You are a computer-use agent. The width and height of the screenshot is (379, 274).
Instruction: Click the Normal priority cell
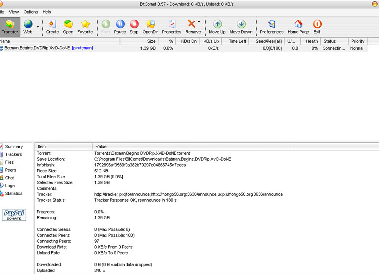[x=357, y=48]
